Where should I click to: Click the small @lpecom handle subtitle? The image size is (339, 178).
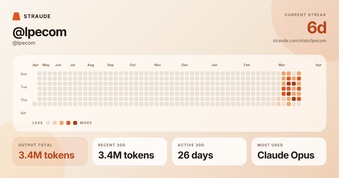click(x=24, y=43)
